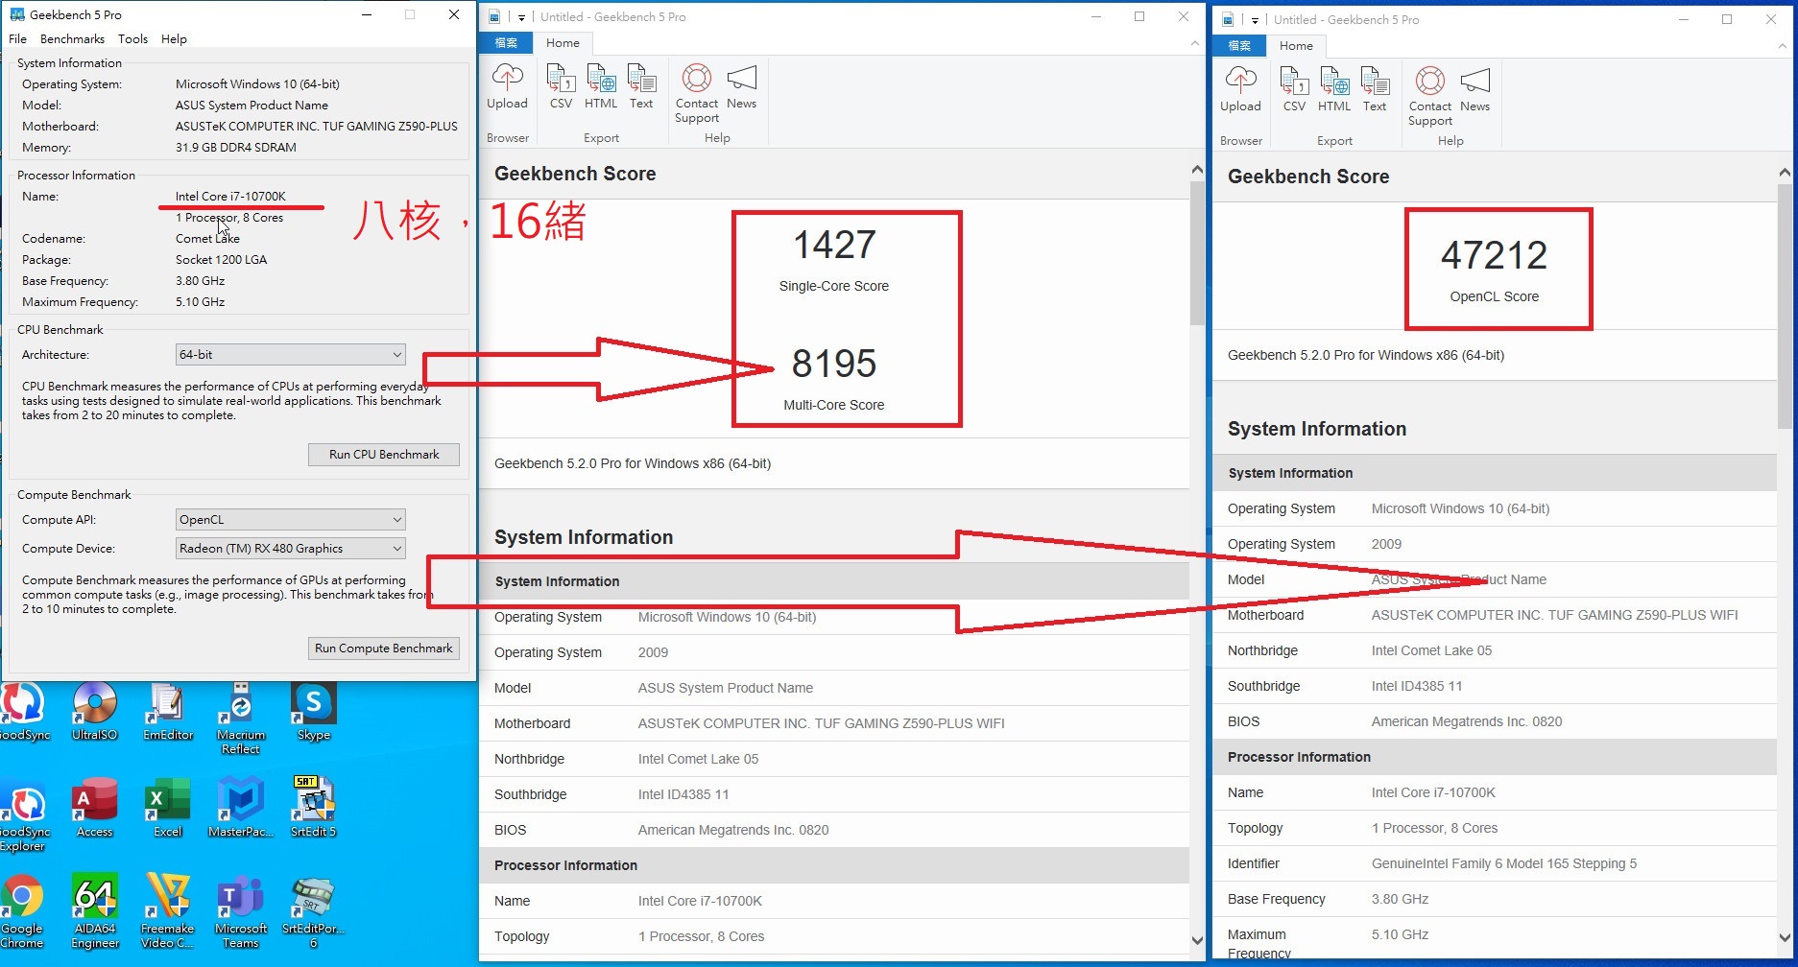Click Upload icon in right Geekbench window
This screenshot has height=967, width=1798.
1240,89
